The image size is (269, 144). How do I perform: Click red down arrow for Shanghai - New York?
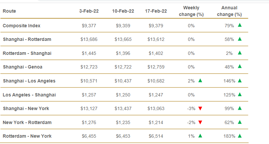pos(200,108)
